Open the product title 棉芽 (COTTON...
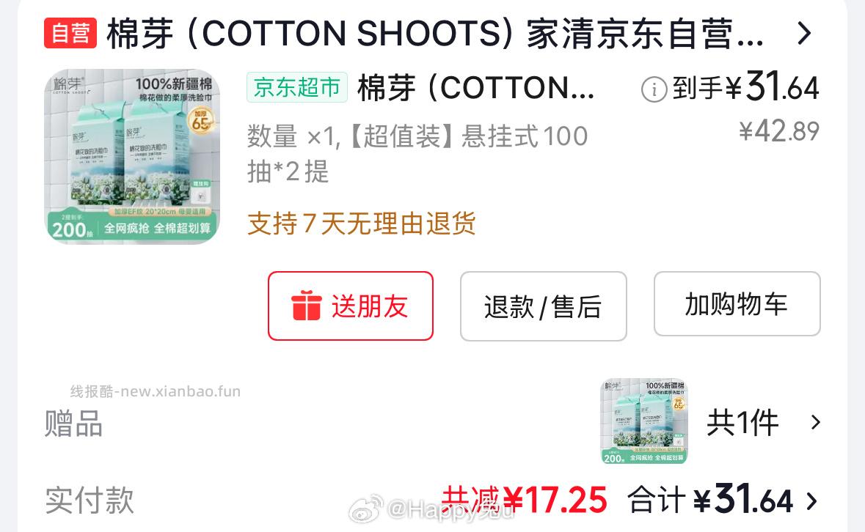Image resolution: width=865 pixels, height=532 pixels. (475, 88)
